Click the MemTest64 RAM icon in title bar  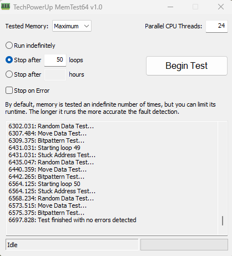6,7
